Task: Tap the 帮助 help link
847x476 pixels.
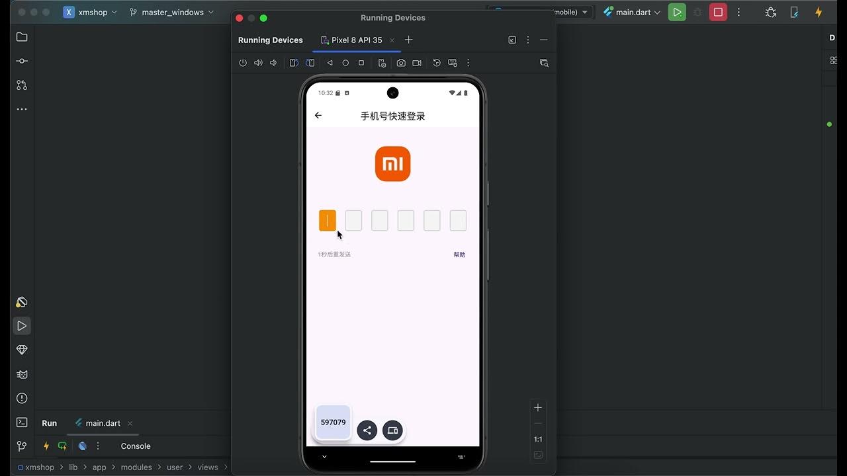Action: (459, 255)
